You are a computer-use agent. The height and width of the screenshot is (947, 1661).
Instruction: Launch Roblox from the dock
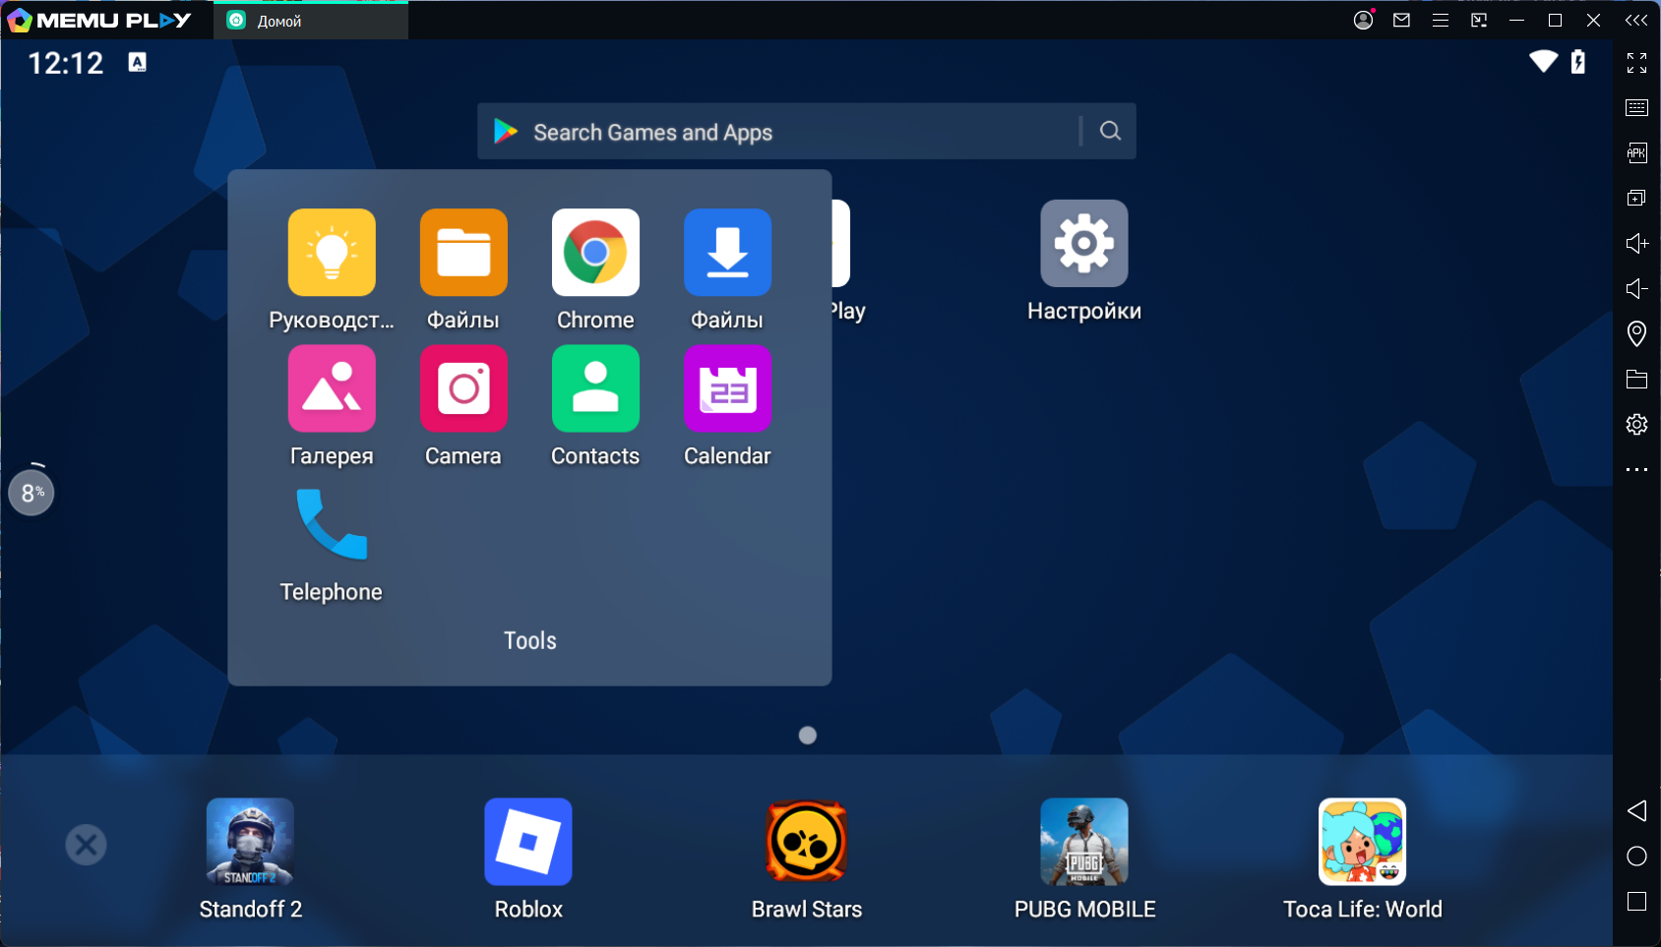[x=528, y=842]
